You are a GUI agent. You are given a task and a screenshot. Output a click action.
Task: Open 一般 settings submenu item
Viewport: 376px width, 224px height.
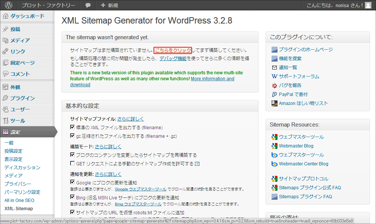[9, 143]
